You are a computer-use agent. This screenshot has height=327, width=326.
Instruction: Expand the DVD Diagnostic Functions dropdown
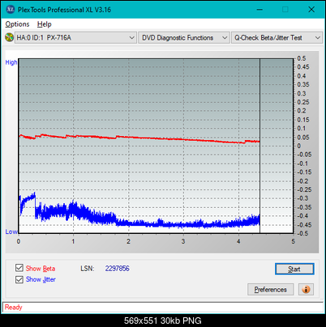point(184,38)
